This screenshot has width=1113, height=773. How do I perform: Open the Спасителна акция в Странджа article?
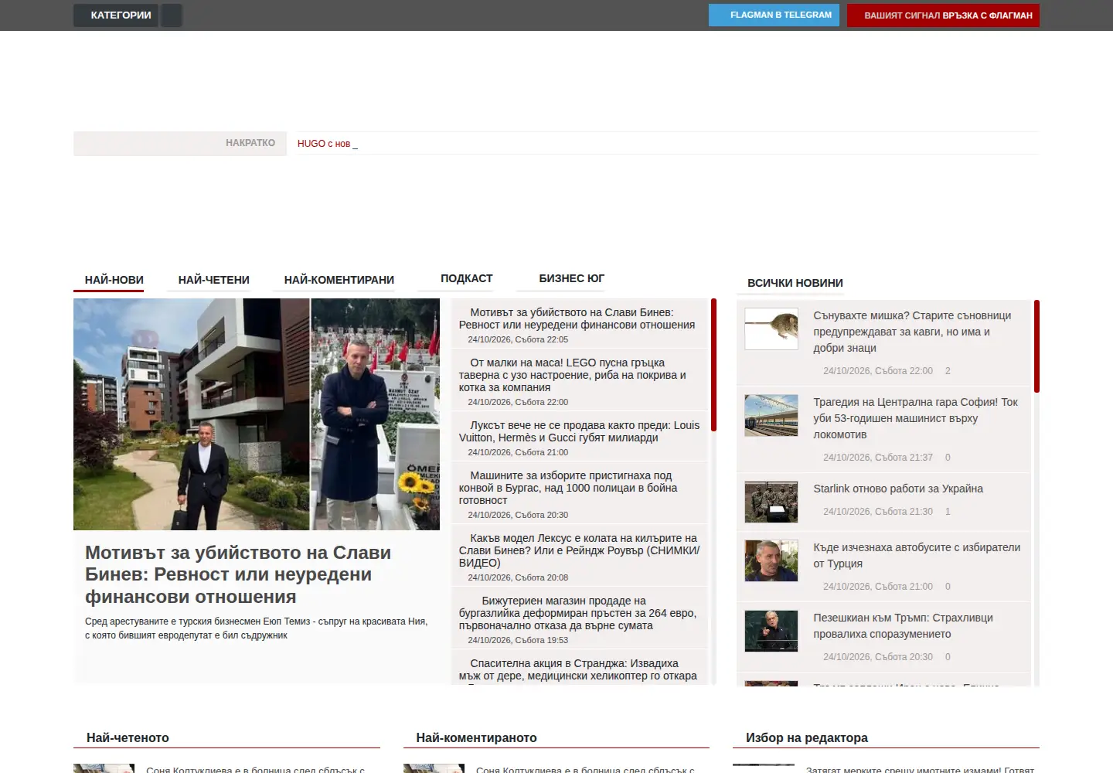point(577,669)
